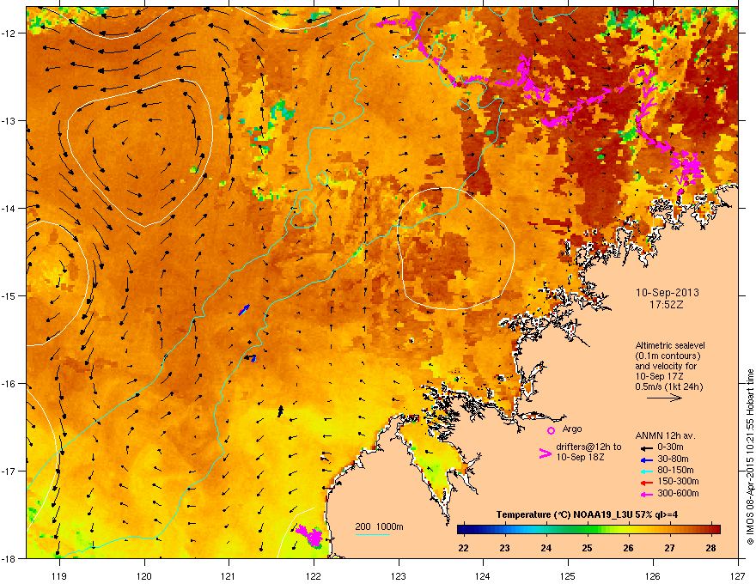756x584 pixels.
Task: Click the magenta drifters arrowhead legend icon
Action: pos(545,453)
